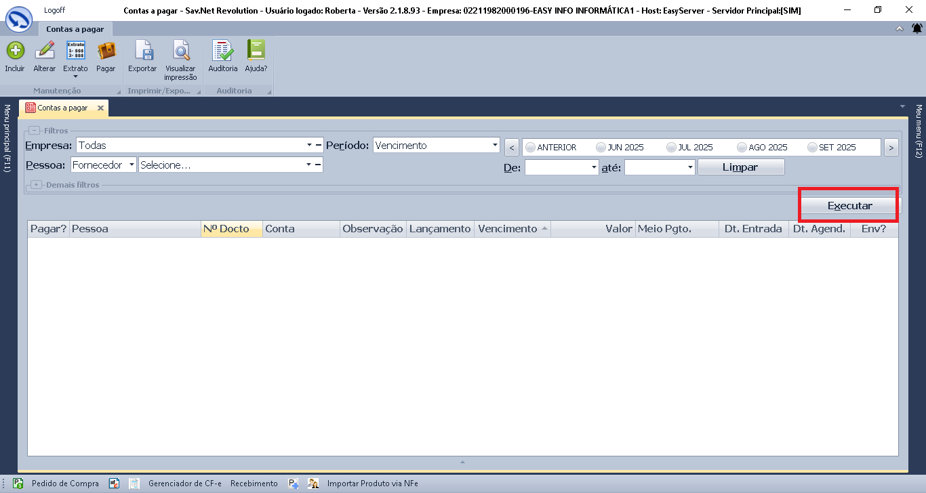
Task: Choose the SET 2025 radio option
Action: pyautogui.click(x=812, y=148)
